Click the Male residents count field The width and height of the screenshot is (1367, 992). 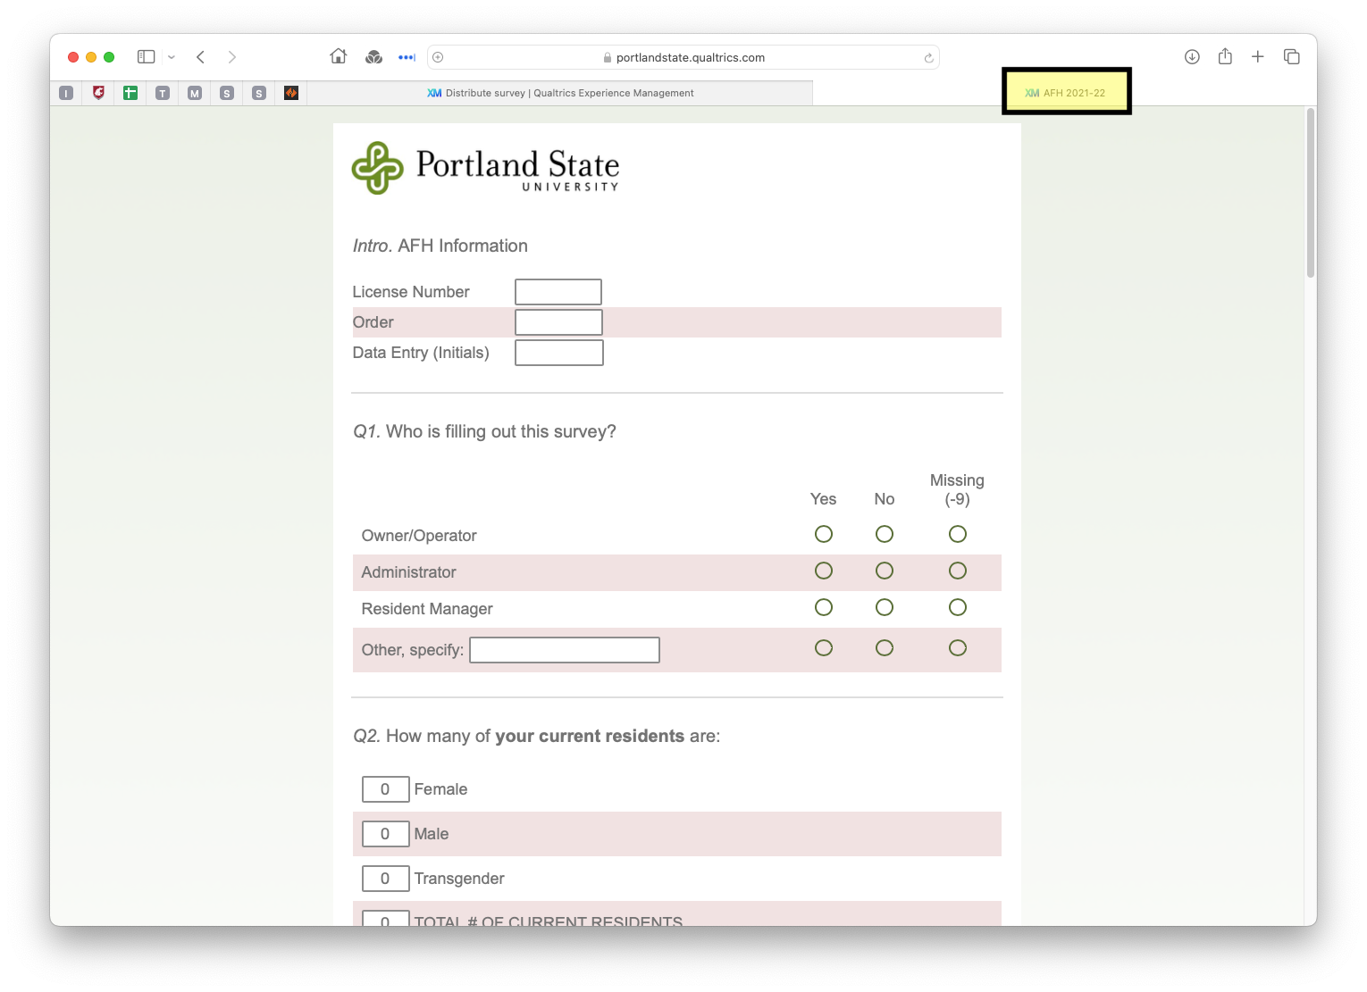pos(385,834)
